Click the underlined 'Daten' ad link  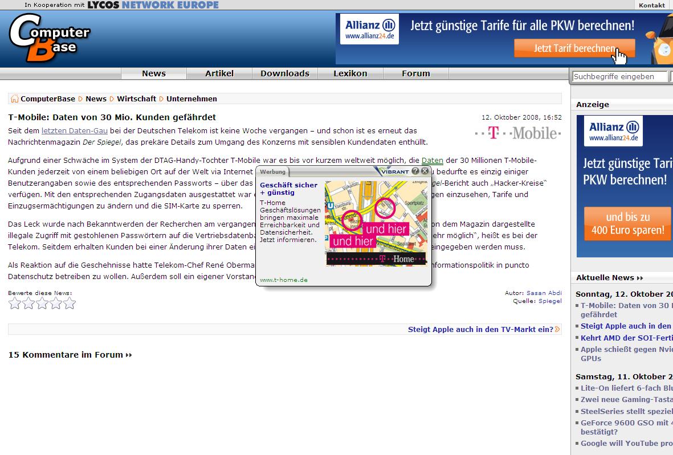pos(432,161)
